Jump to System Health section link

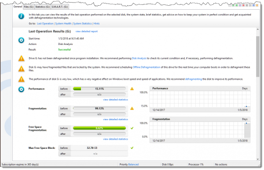63,24
